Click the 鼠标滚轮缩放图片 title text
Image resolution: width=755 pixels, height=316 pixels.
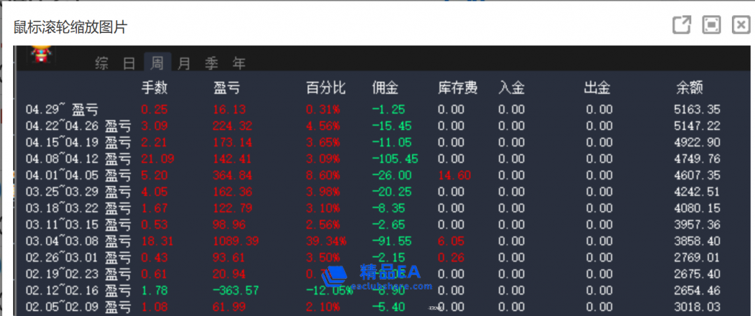pyautogui.click(x=70, y=27)
